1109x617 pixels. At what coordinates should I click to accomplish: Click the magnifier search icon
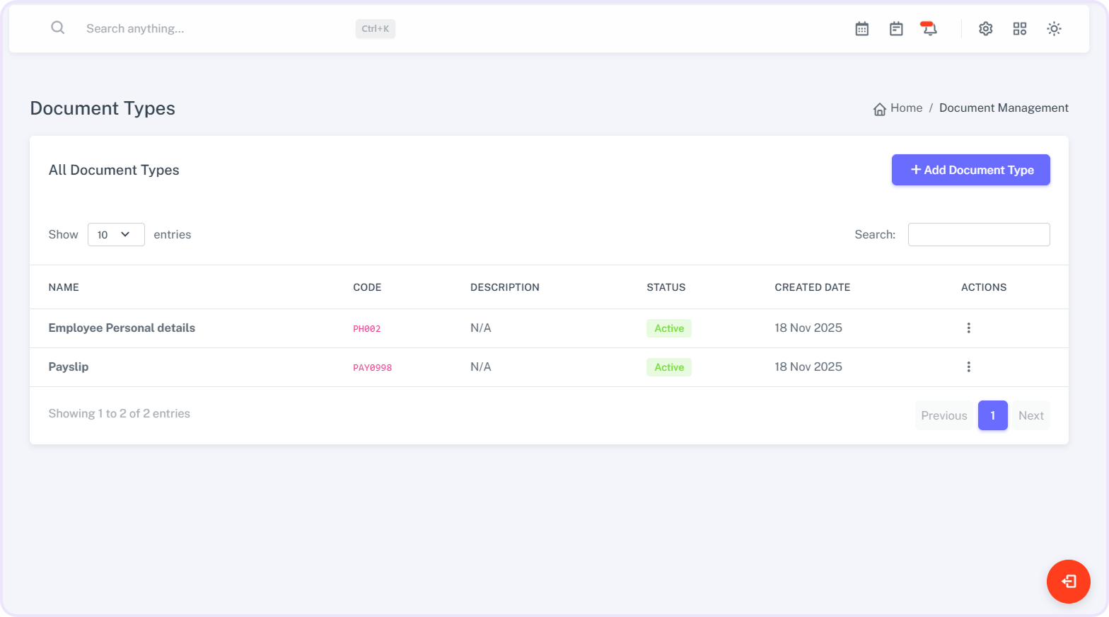coord(58,28)
